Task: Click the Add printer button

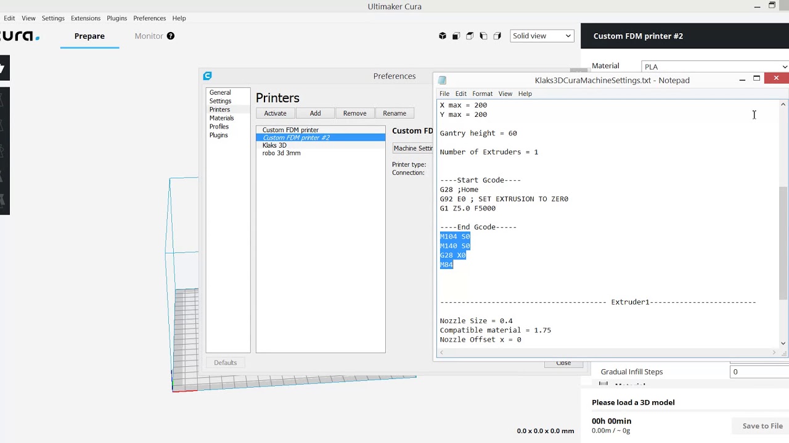Action: coord(315,113)
